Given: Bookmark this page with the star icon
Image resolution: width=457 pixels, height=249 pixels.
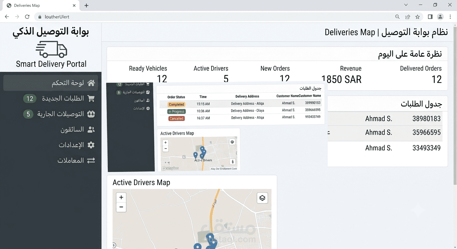Looking at the screenshot, I should tap(418, 17).
